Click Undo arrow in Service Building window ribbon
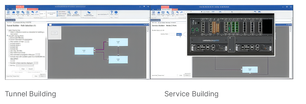Image resolution: width=306 pixels, height=104 pixels. pos(177,13)
